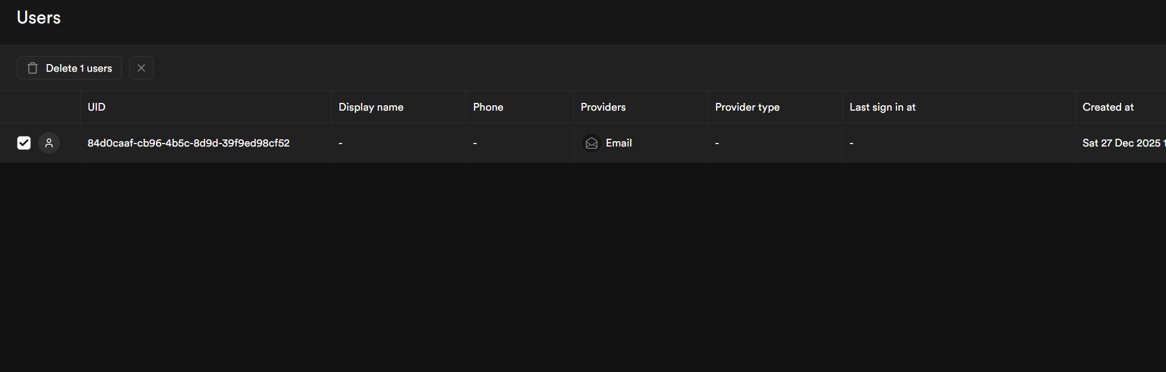Click the empty Last sign in at cell
The height and width of the screenshot is (372, 1166).
pos(958,143)
